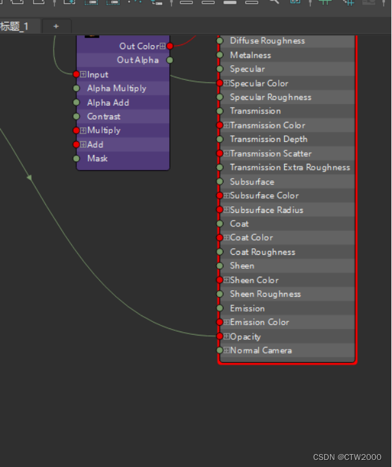
Task: Click the Multiply red input port
Action: (76, 130)
